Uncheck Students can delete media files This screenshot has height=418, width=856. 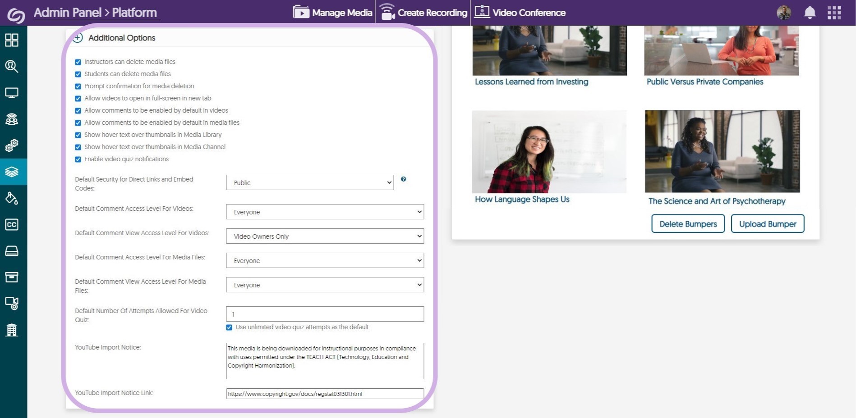[x=78, y=74]
